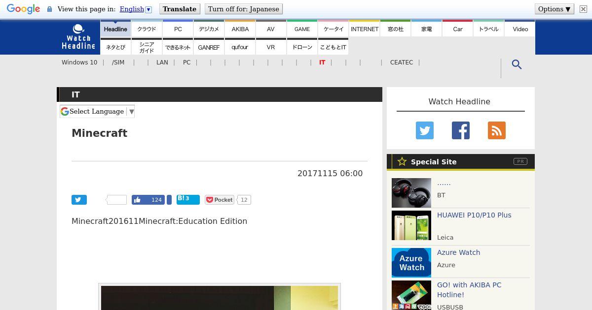Select the ケータイ tab
Screen dimensions: 592x310
(x=333, y=29)
